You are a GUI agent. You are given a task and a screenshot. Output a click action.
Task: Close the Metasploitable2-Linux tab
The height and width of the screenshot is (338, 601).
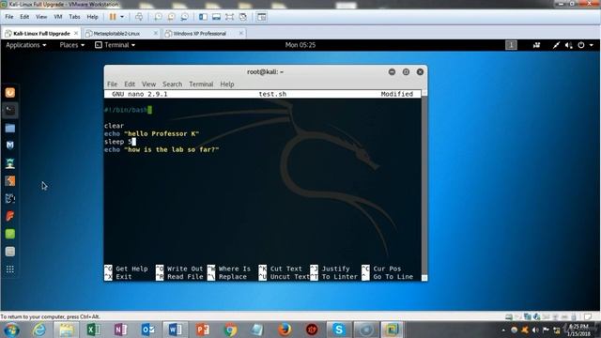[156, 34]
